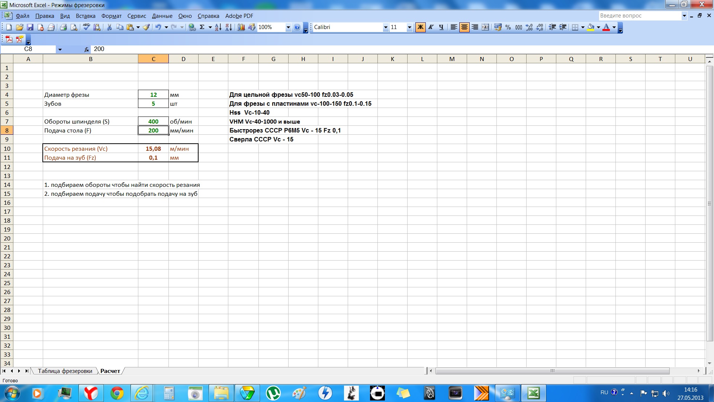Click the Print Preview icon
Image resolution: width=714 pixels, height=402 pixels.
pos(74,27)
